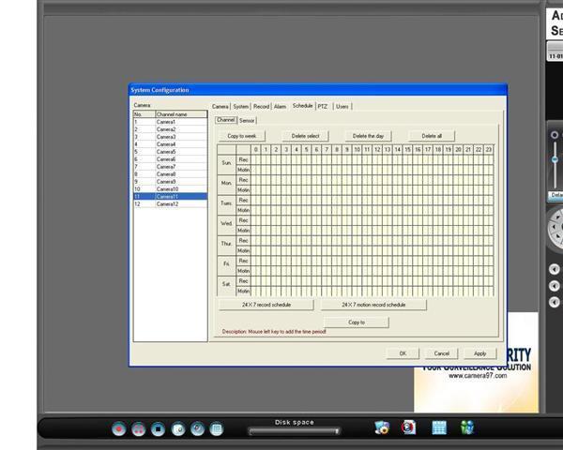Click the first icon right of Disk space bar
Image resolution: width=563 pixels, height=450 pixels.
tap(381, 427)
